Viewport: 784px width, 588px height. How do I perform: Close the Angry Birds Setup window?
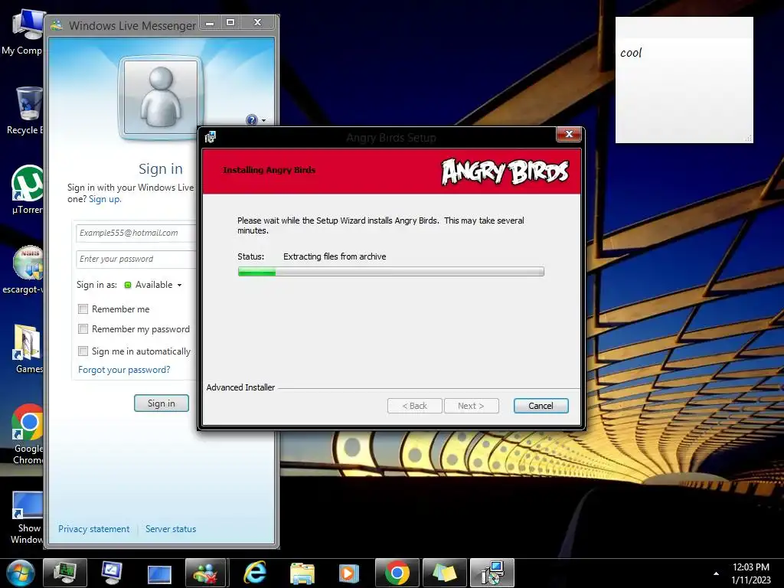[x=569, y=134]
